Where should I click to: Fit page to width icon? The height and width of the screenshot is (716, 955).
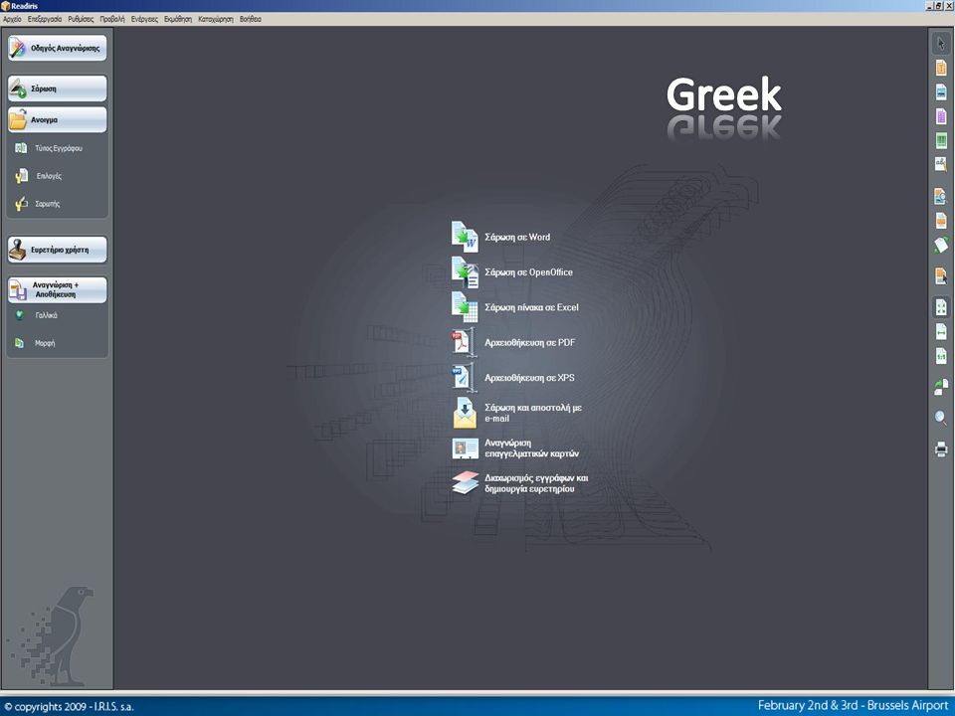941,332
